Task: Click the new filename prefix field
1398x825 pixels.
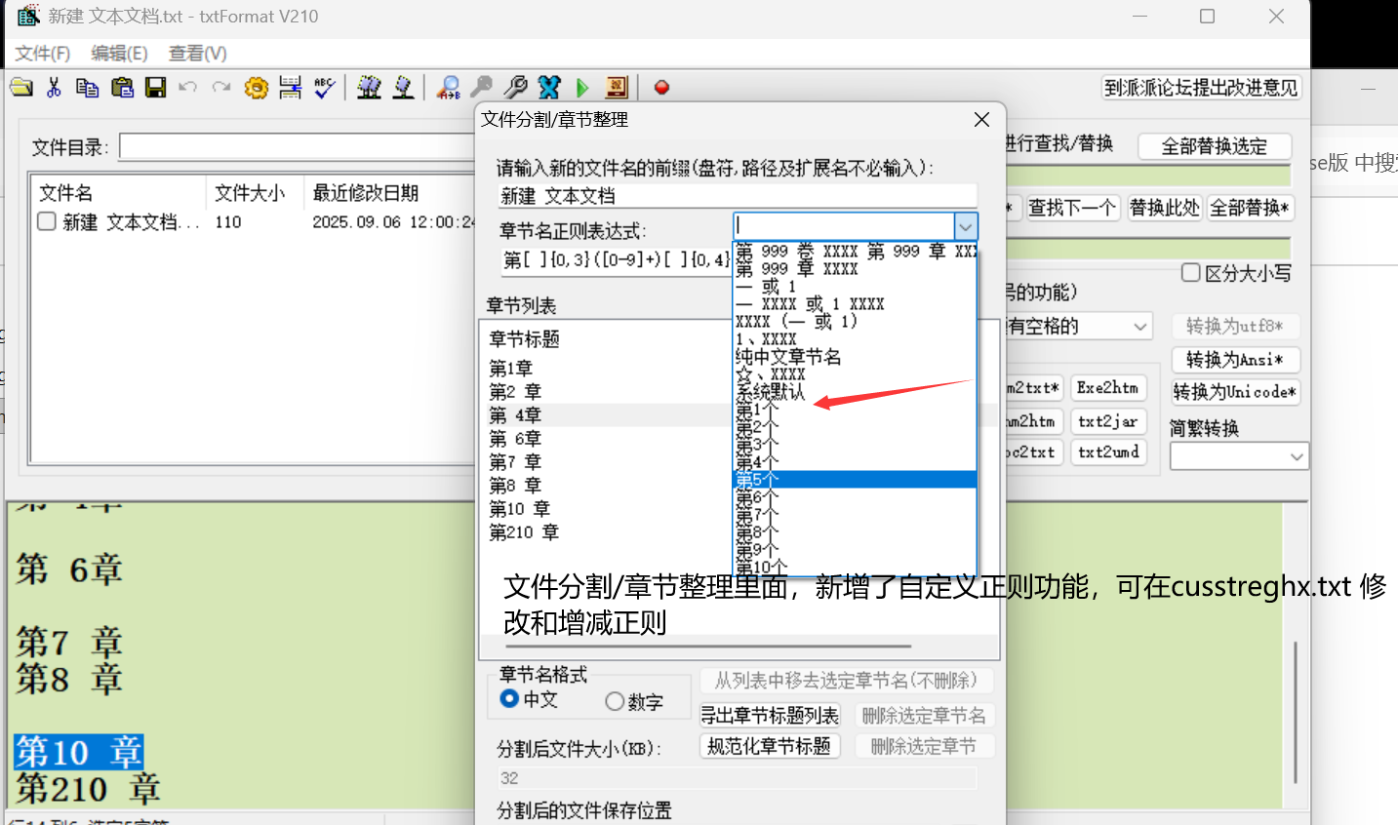Action: (x=738, y=196)
